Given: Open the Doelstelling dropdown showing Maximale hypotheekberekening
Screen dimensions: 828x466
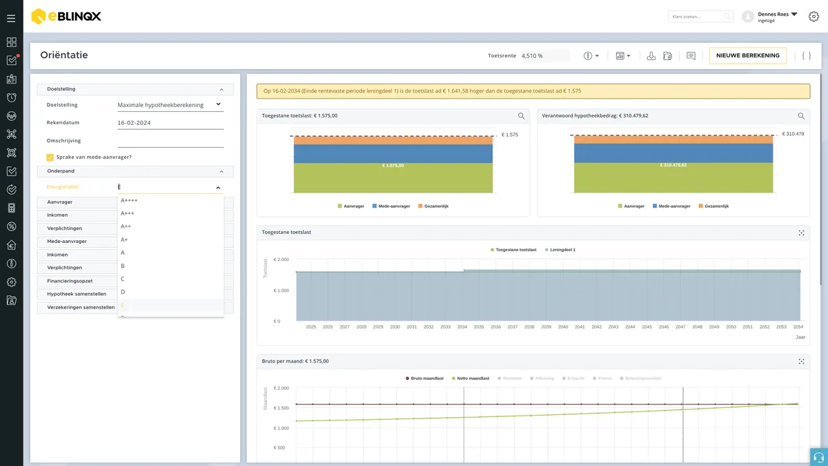Looking at the screenshot, I should coord(170,105).
